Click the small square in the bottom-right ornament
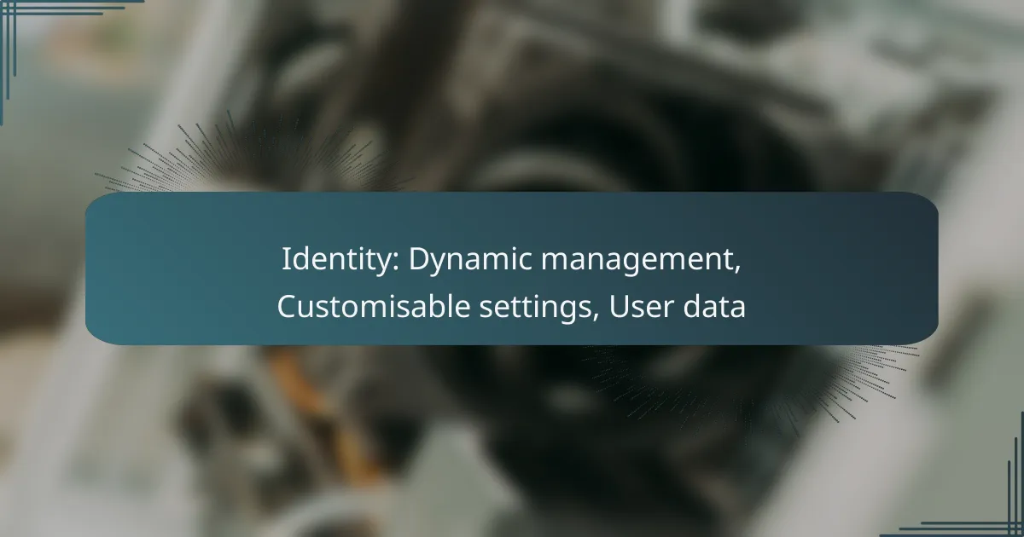The image size is (1024, 537). click(1012, 525)
